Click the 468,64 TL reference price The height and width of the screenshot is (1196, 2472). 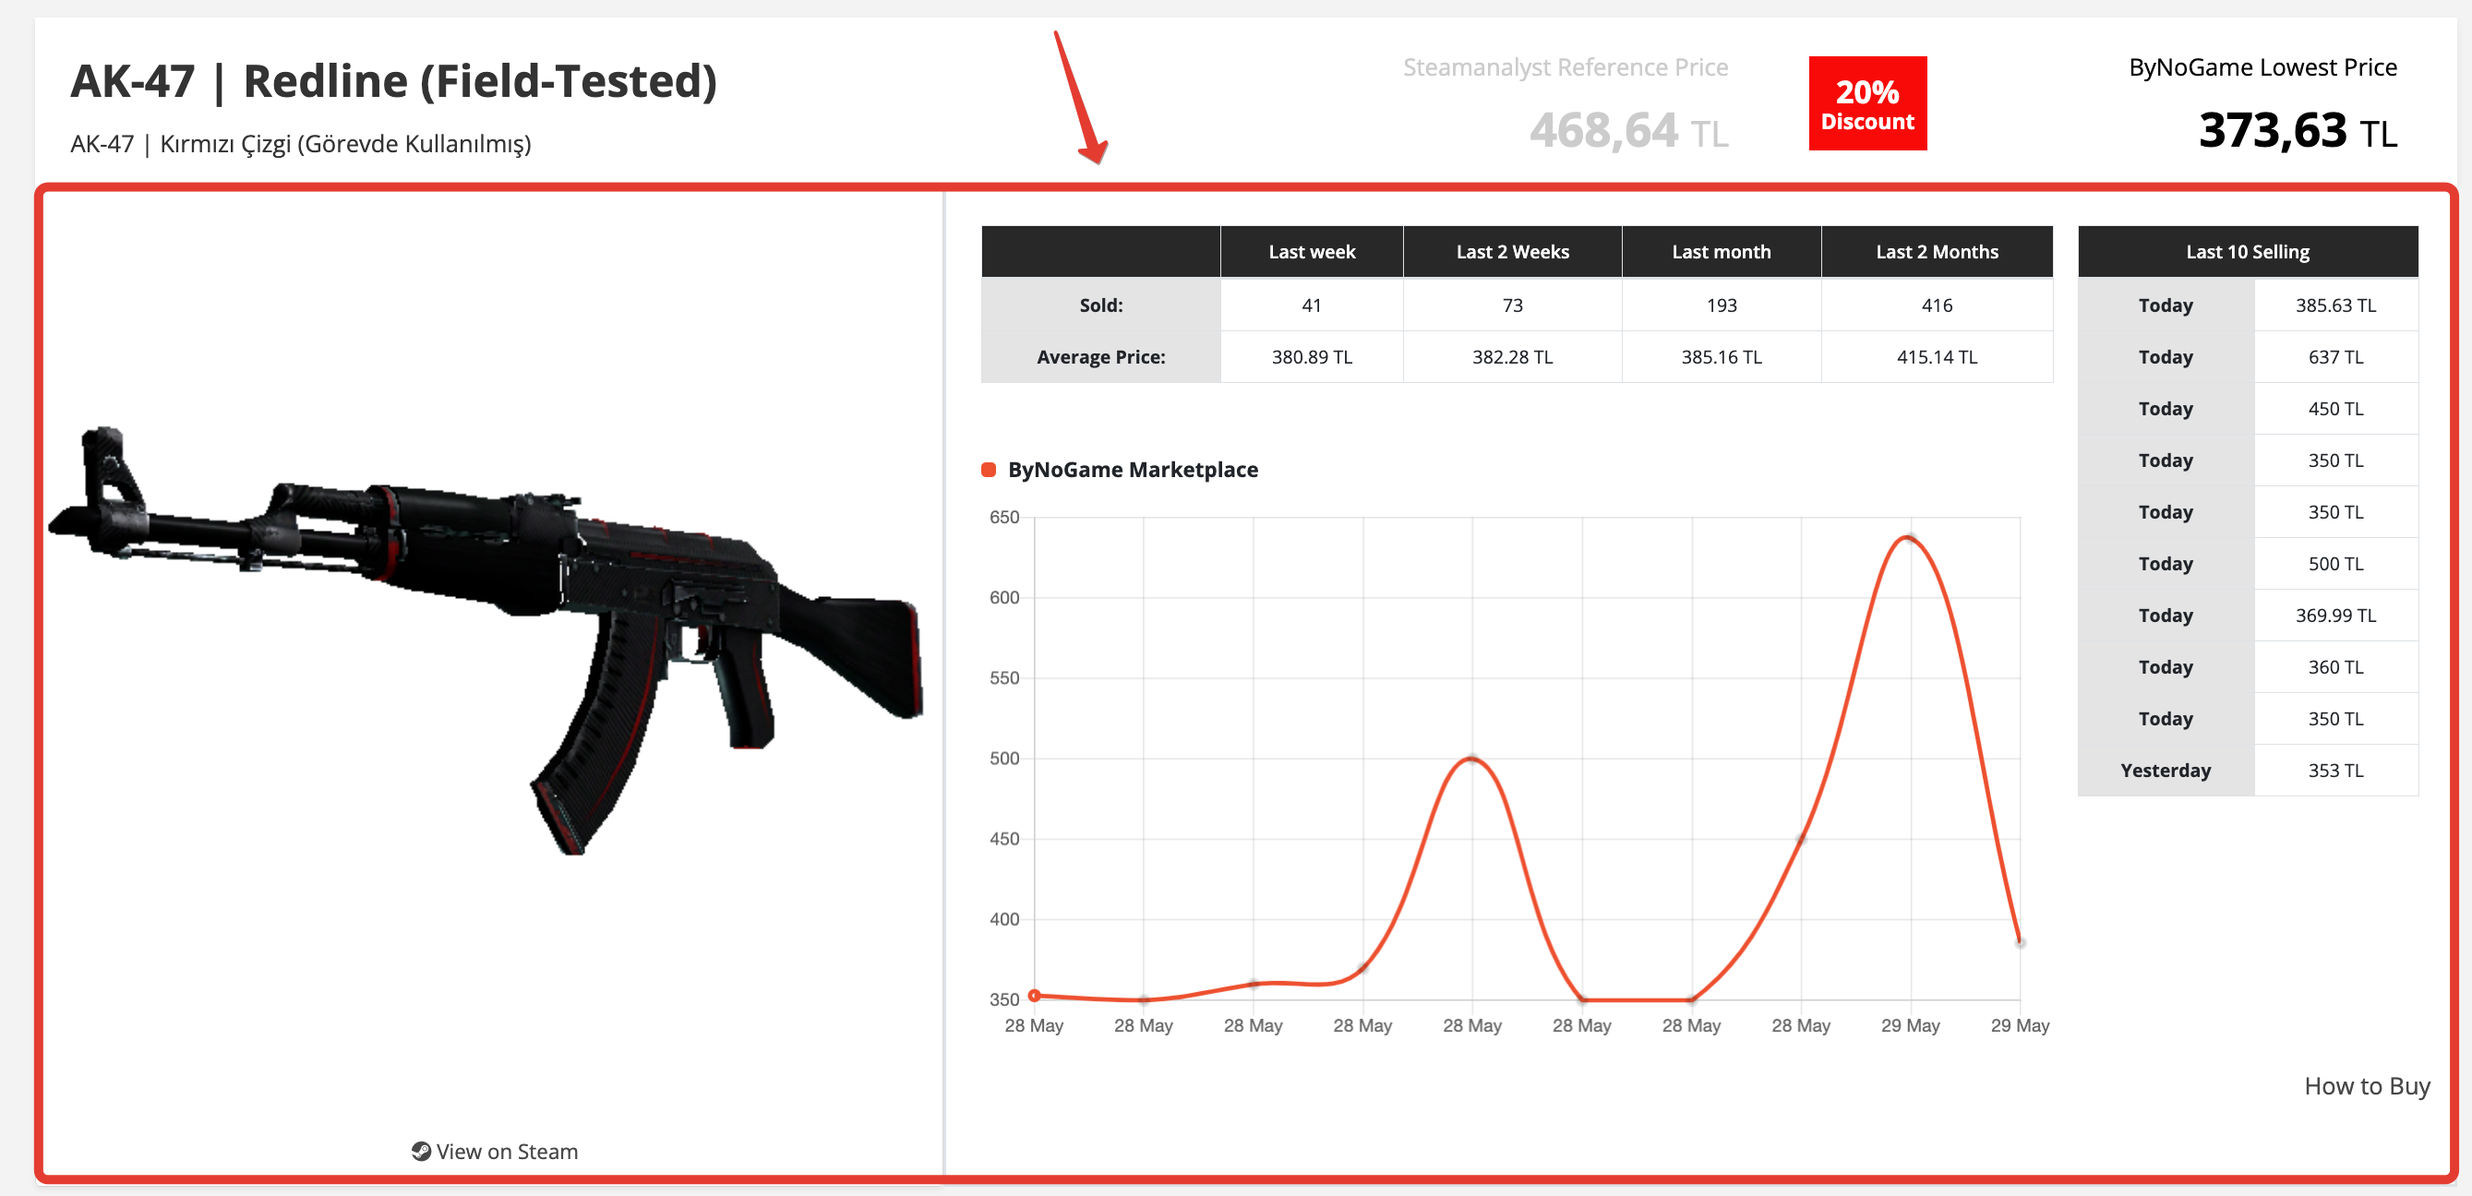[x=1628, y=130]
